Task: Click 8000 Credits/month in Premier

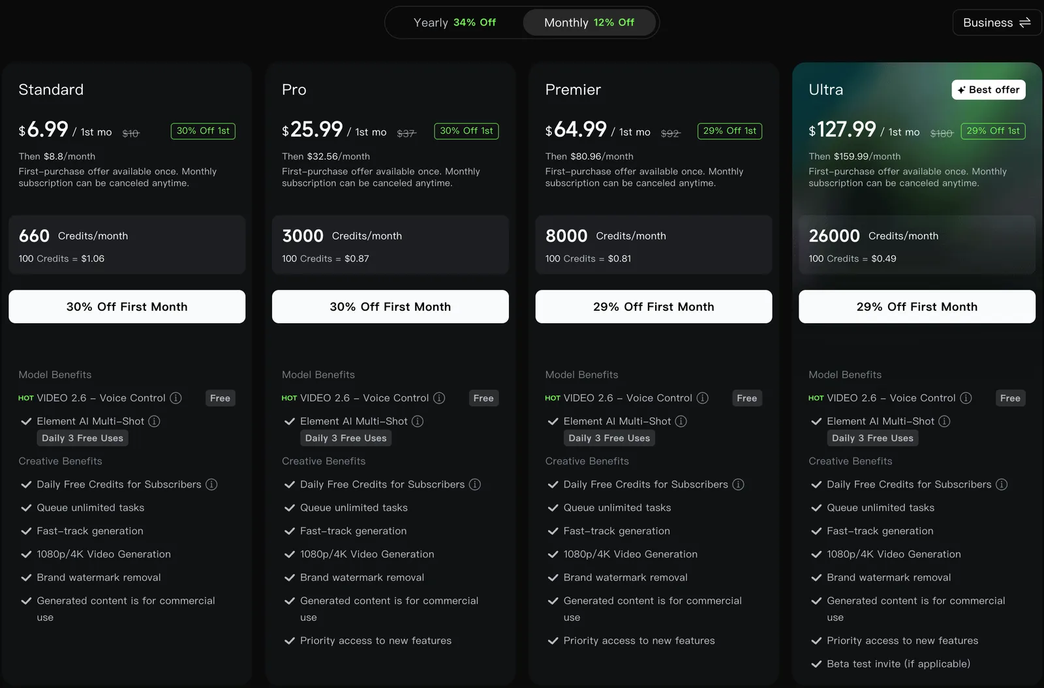Action: (606, 236)
